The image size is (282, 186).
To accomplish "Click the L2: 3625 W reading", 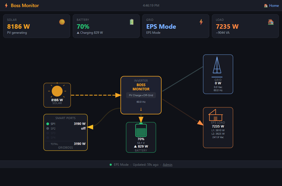I will 218,134.
